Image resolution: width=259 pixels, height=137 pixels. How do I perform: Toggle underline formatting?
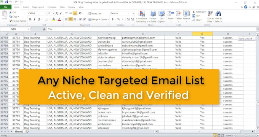pos(38,19)
